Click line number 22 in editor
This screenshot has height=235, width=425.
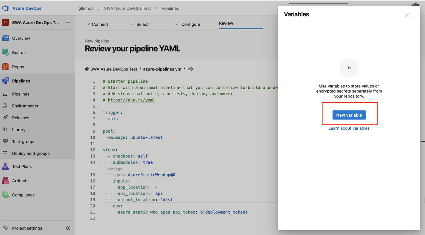93,218
